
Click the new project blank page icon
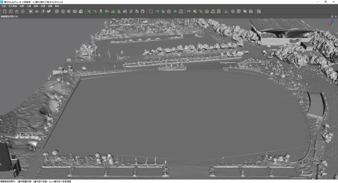(x=5, y=11)
